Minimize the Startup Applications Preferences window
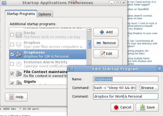The image size is (163, 116). (x=112, y=3)
